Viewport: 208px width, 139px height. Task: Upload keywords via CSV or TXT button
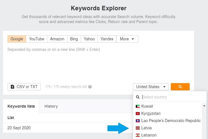click(x=24, y=87)
